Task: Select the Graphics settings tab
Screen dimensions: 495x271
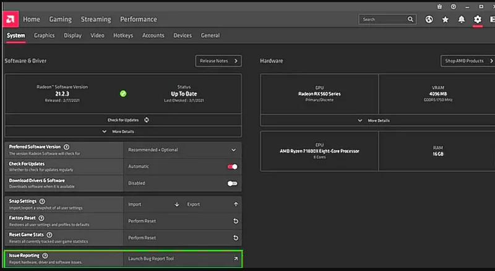Action: point(44,35)
